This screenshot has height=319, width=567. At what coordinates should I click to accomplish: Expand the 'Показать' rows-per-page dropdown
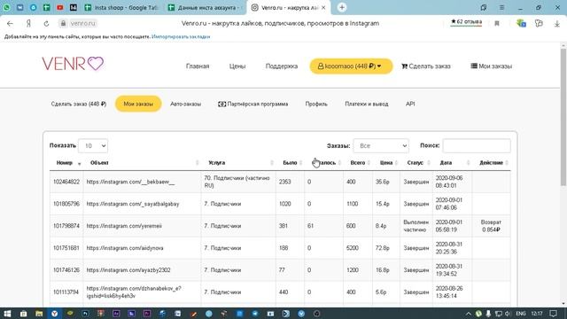[x=93, y=145]
